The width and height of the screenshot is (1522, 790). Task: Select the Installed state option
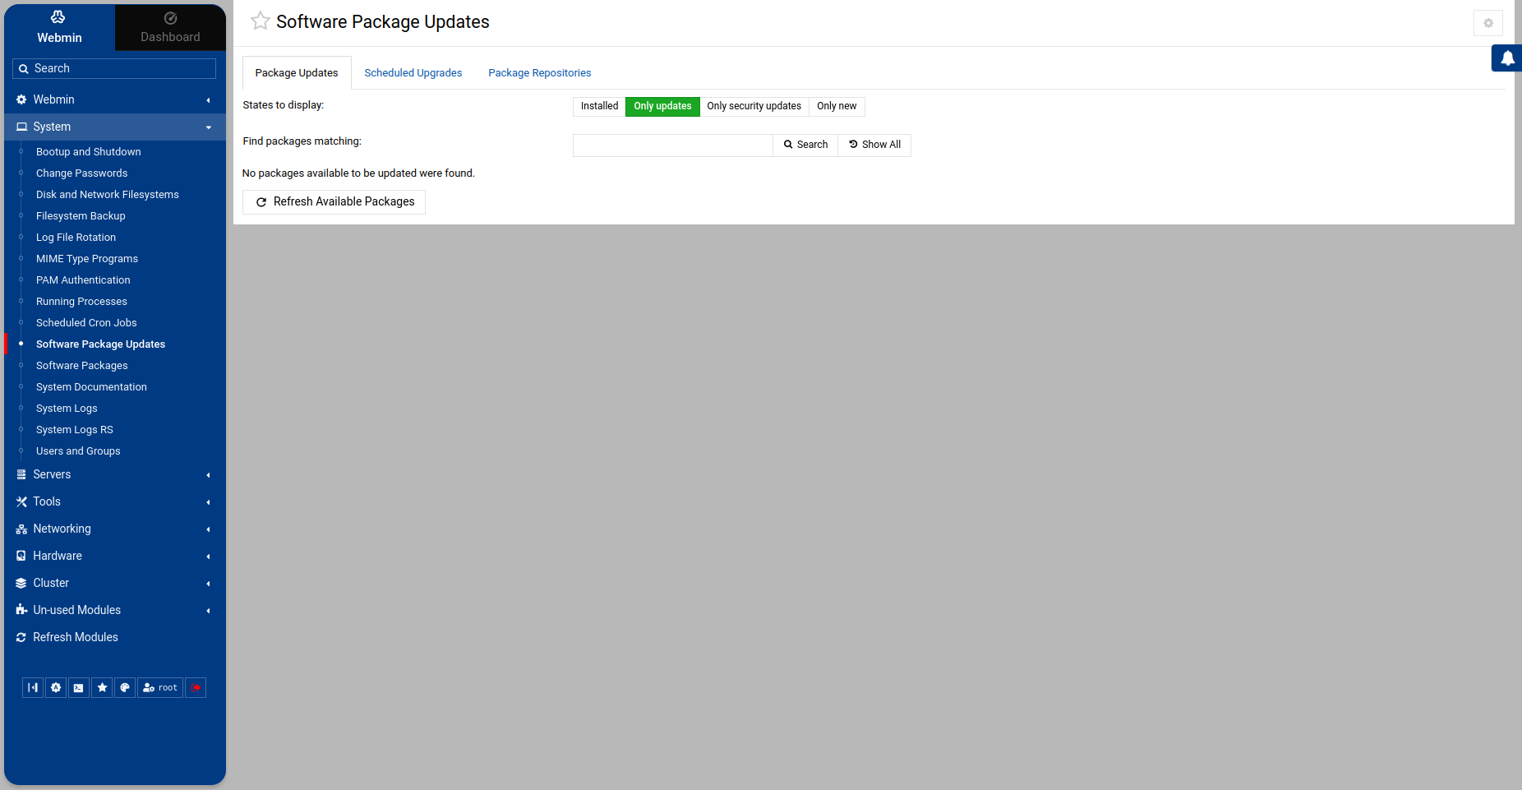599,106
